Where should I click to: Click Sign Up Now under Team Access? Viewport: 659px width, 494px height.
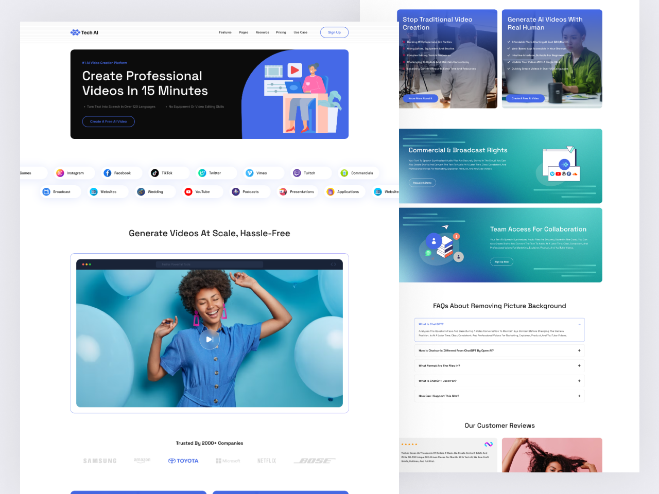click(501, 262)
